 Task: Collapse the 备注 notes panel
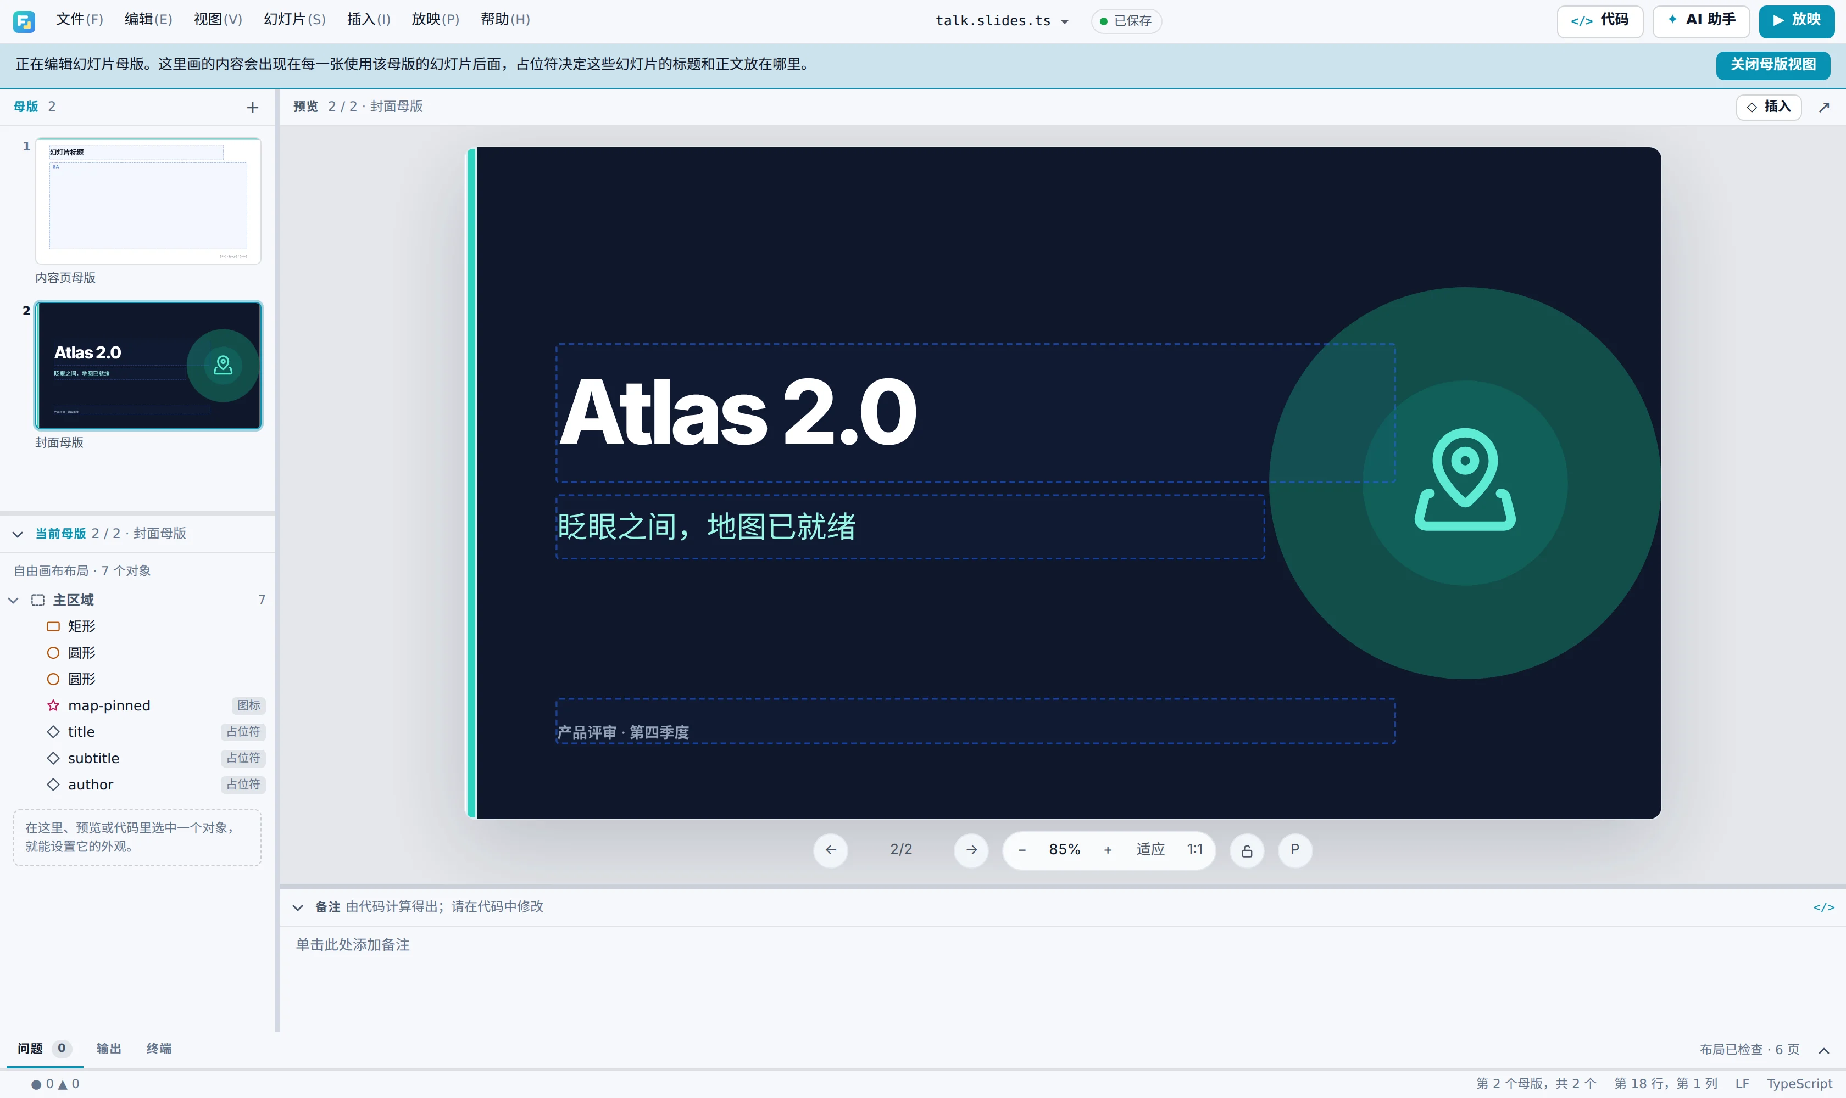(298, 908)
